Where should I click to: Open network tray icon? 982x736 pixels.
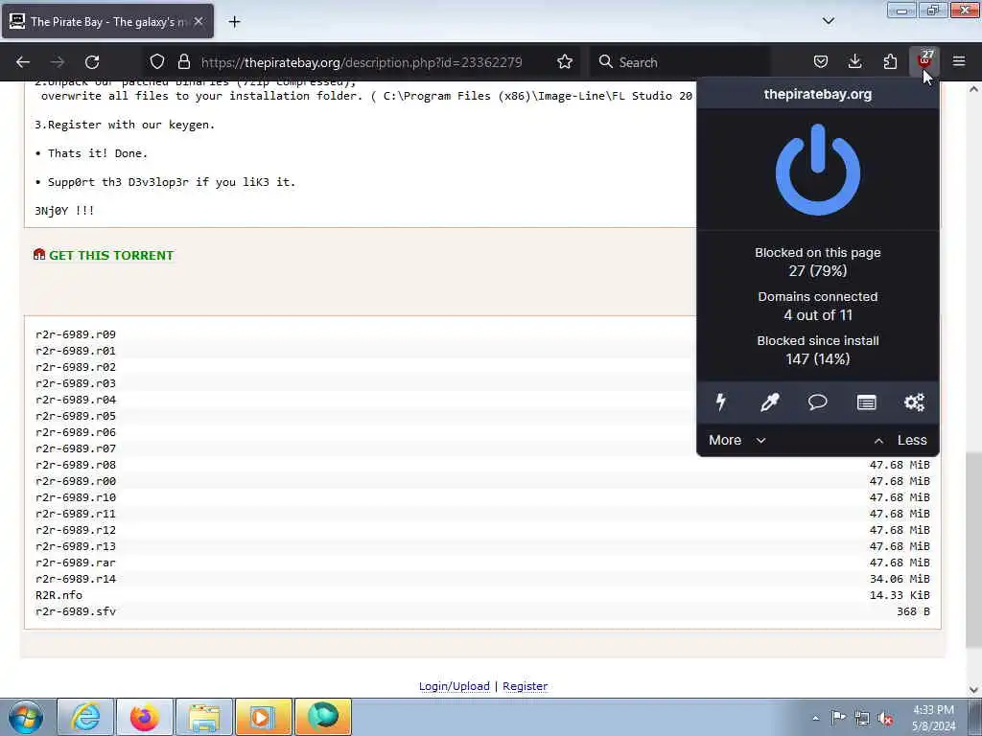click(x=862, y=718)
